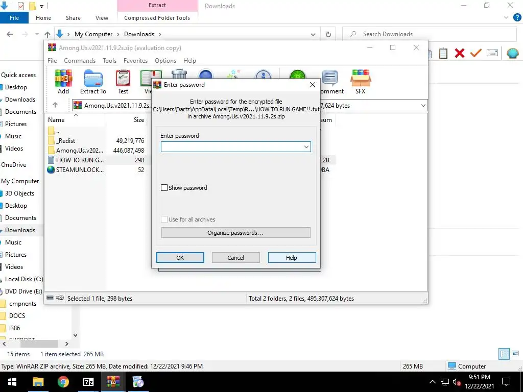Confirm the password with OK
The image size is (523, 392).
click(x=180, y=257)
